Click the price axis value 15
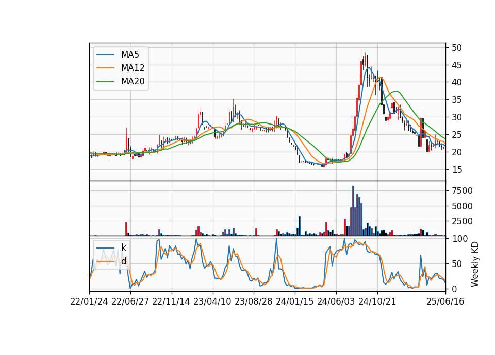Image resolution: width=495 pixels, height=355 pixels. [456, 170]
